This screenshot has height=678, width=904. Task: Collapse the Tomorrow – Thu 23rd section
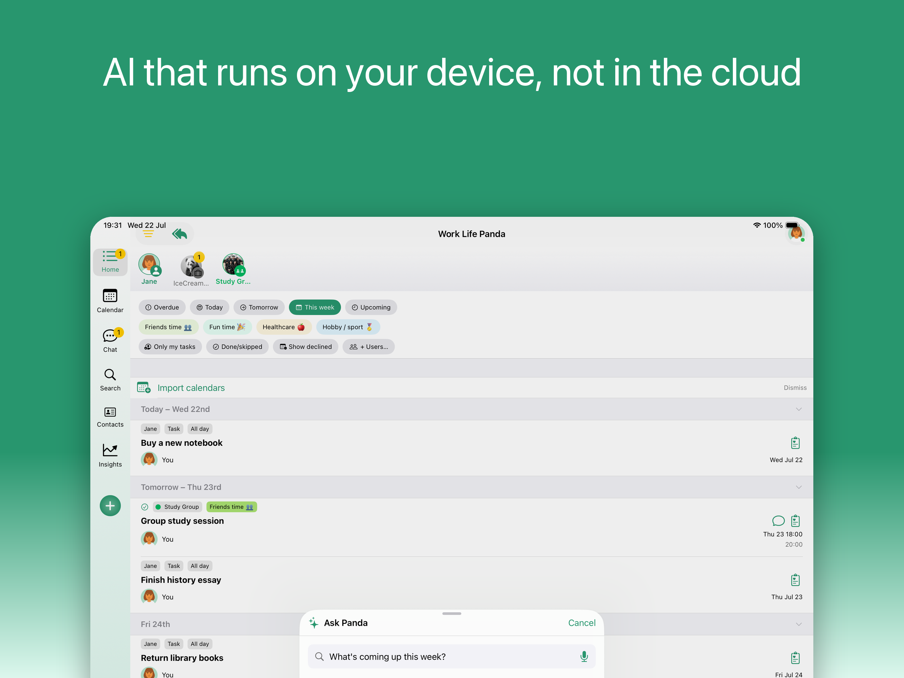[x=799, y=487]
